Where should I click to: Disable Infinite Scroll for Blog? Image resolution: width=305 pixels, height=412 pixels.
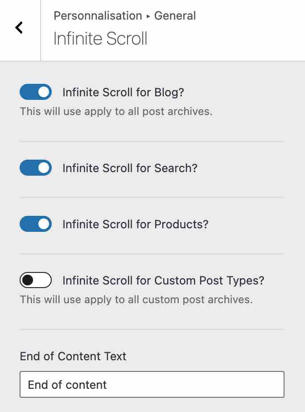(x=36, y=92)
